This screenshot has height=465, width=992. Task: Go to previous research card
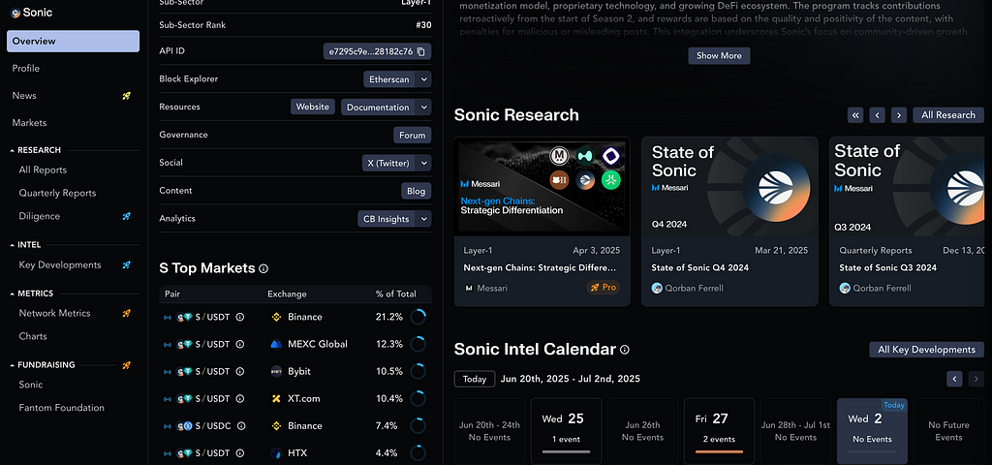point(877,115)
